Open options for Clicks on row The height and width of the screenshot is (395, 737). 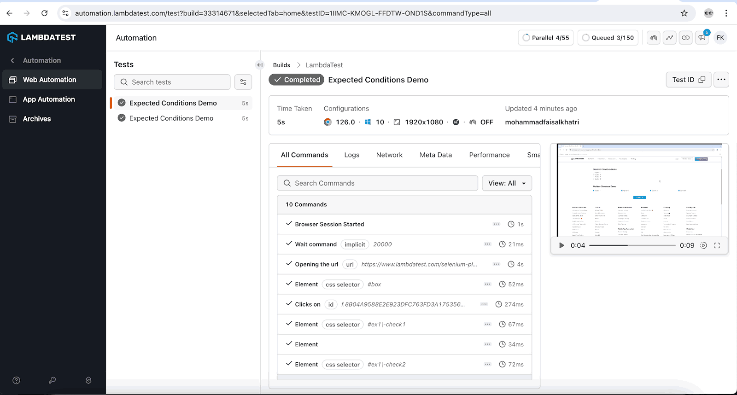click(484, 304)
